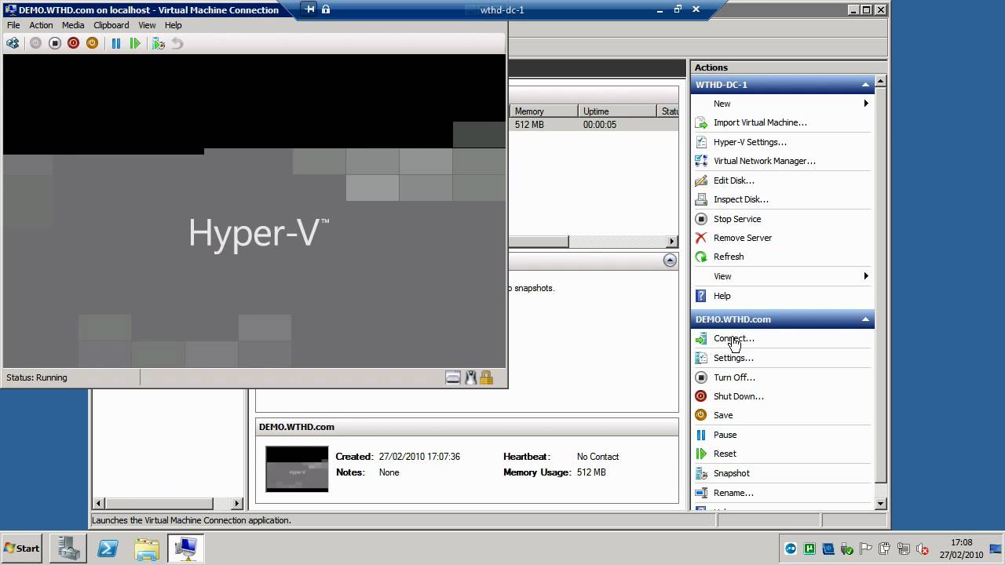The image size is (1005, 565).
Task: Open Virtual Network Manager
Action: tap(764, 161)
